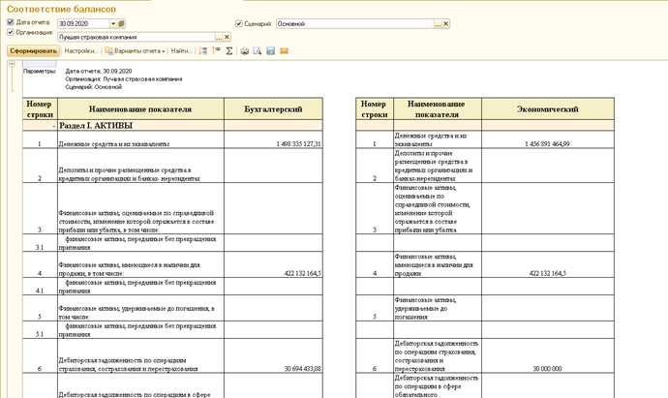The image size is (668, 398).
Task: Click the date field 30.09.2020
Action: 83,24
